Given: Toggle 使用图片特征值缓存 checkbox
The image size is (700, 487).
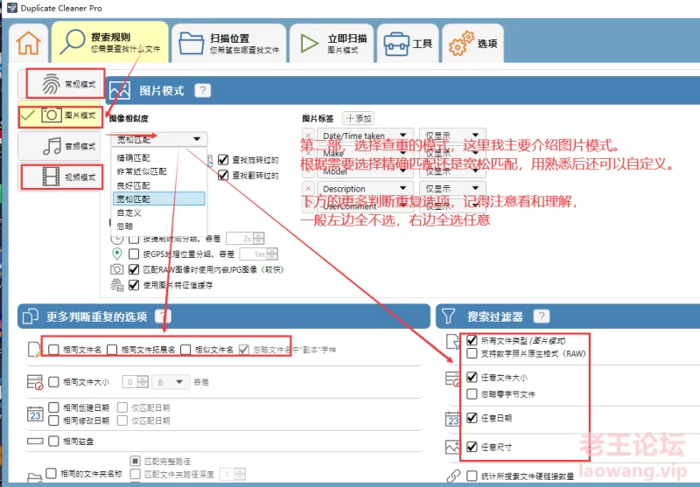Looking at the screenshot, I should [x=134, y=285].
